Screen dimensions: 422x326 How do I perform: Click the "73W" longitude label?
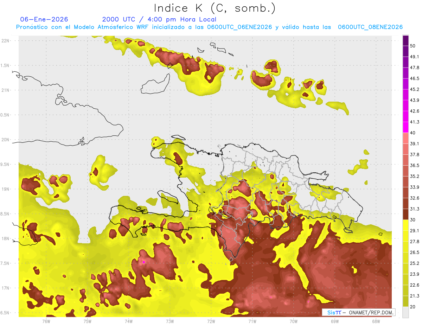point(170,321)
